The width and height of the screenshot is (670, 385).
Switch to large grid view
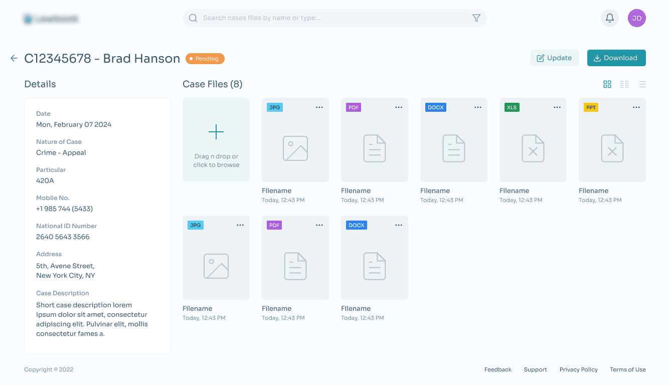pyautogui.click(x=607, y=84)
